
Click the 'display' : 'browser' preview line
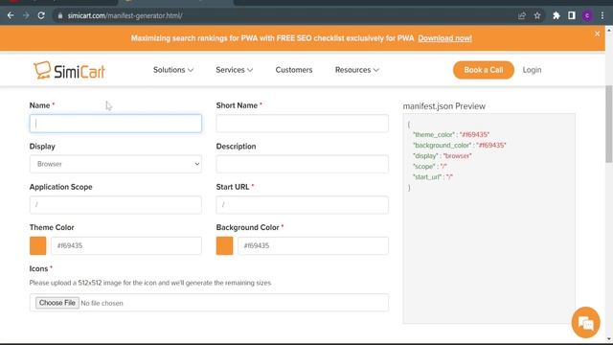[x=443, y=155]
